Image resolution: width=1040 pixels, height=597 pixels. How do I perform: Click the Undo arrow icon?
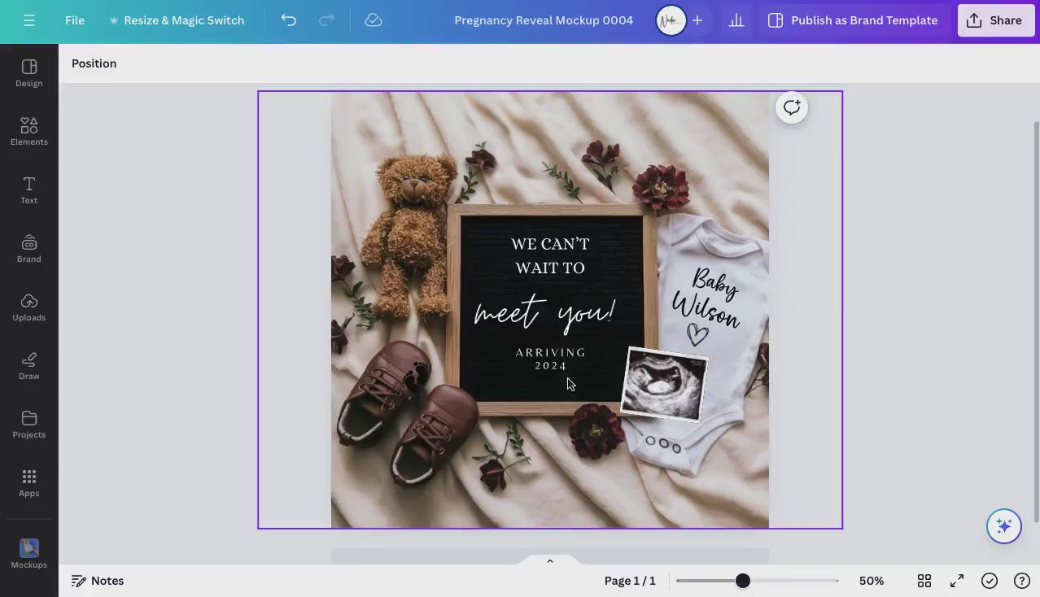pyautogui.click(x=289, y=20)
